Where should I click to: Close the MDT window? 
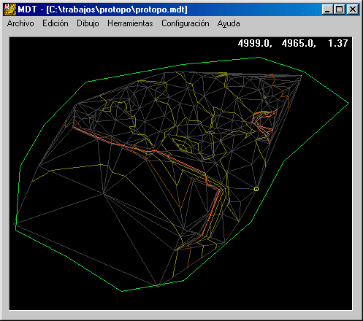(x=352, y=9)
